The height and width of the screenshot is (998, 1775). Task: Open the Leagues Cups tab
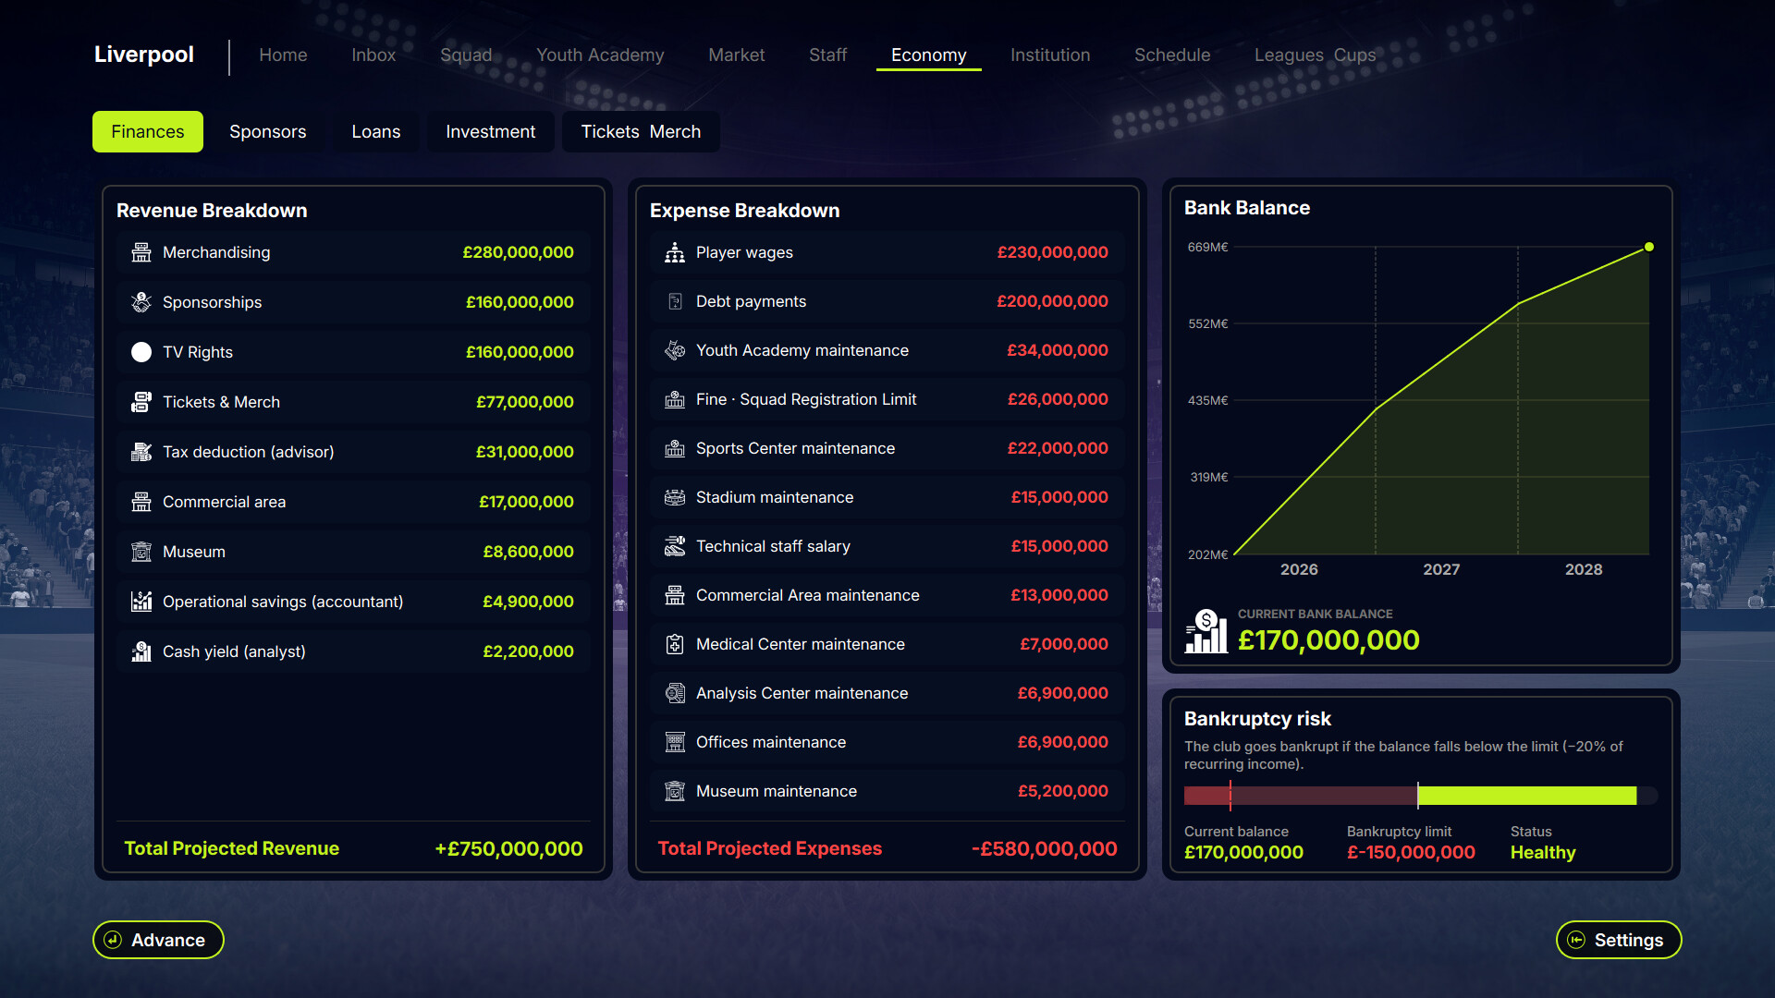coord(1315,55)
